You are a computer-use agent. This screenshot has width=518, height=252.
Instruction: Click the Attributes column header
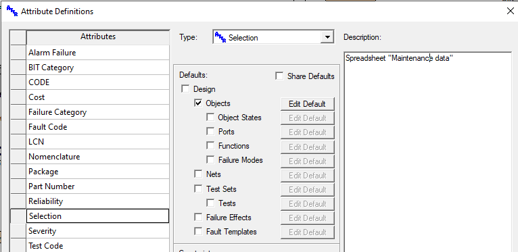tap(98, 37)
